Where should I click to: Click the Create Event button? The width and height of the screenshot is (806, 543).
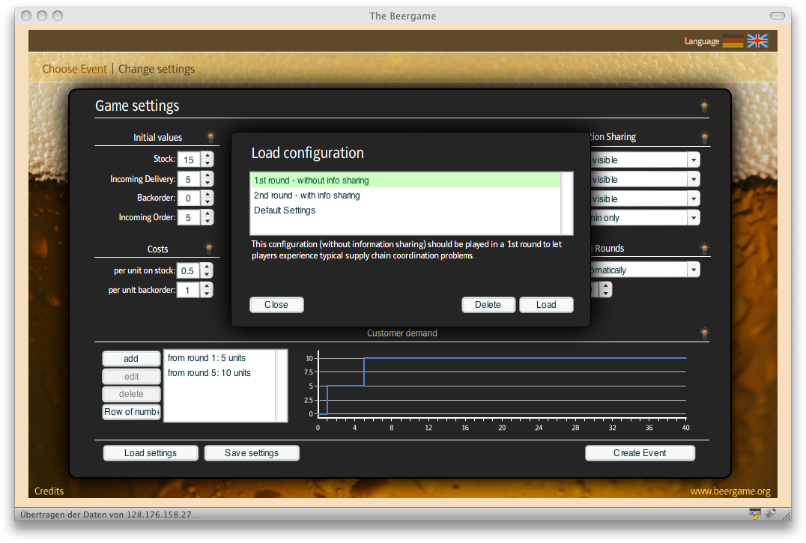click(640, 453)
